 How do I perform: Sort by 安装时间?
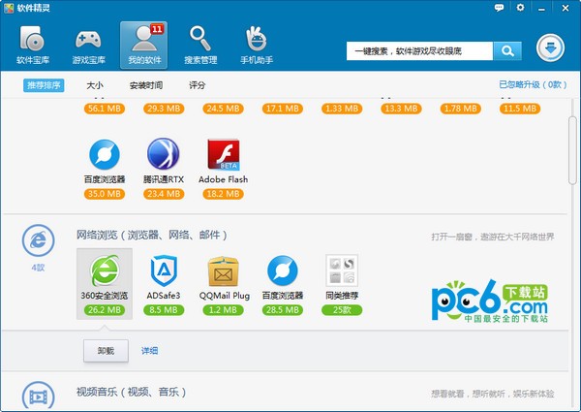coord(146,85)
